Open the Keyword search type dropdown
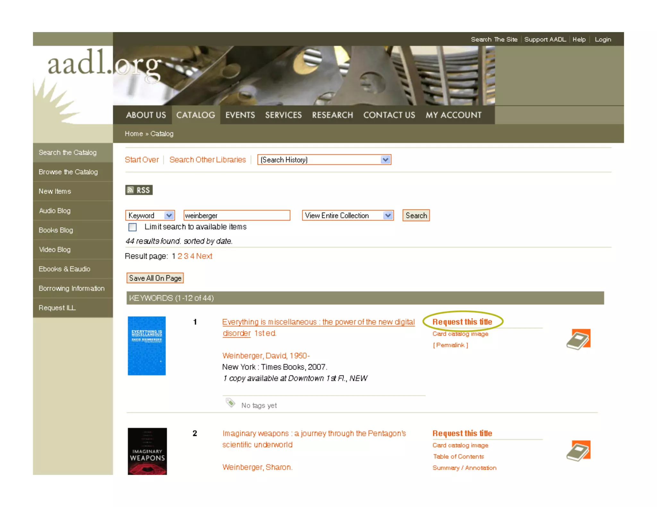657x507 pixels. (150, 215)
